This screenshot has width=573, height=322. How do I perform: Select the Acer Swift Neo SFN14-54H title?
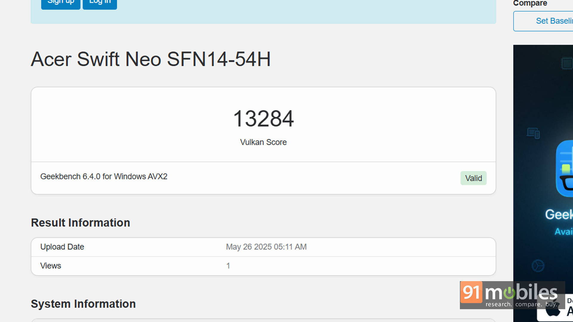pos(151,59)
